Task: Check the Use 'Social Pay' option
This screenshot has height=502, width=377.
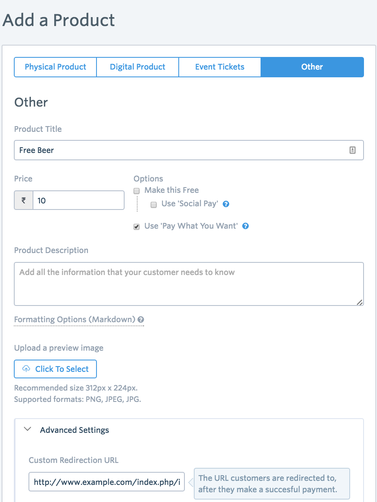Action: coord(153,205)
